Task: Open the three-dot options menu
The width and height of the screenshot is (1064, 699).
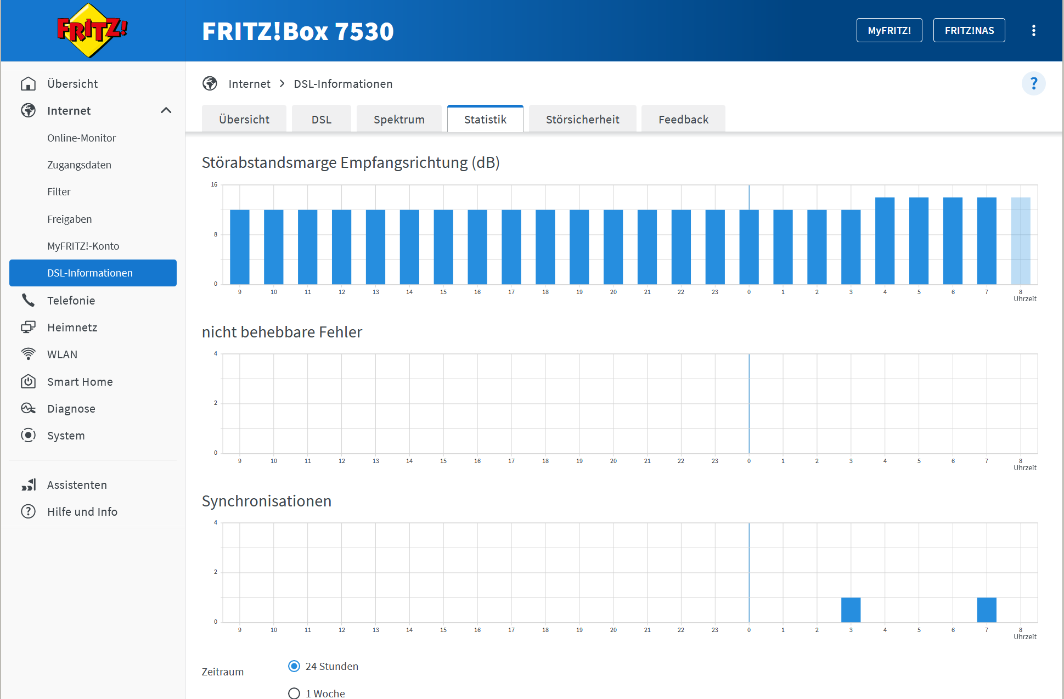Action: pos(1033,30)
